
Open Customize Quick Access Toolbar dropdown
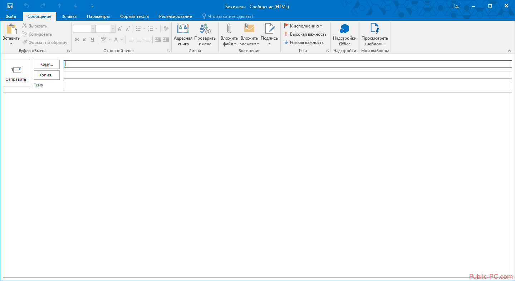click(92, 6)
